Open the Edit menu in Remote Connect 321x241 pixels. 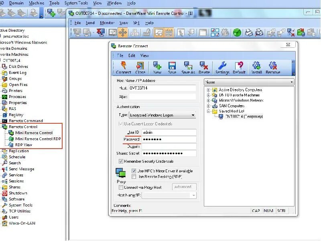pos(132,55)
